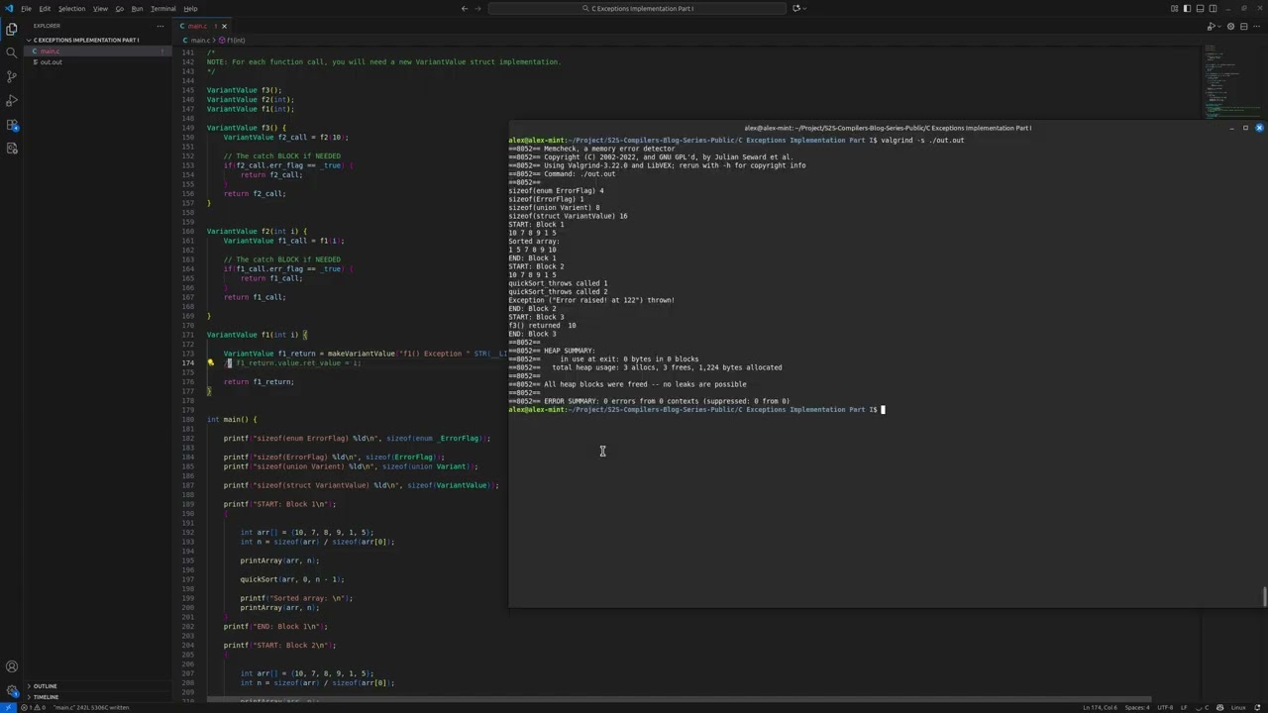Viewport: 1268px width, 713px height.
Task: Click the command center search box
Action: click(x=637, y=8)
